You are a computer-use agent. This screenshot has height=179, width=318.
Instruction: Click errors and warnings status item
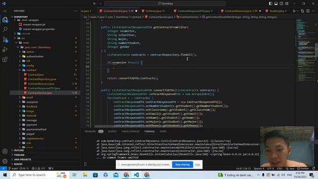(x=38, y=169)
